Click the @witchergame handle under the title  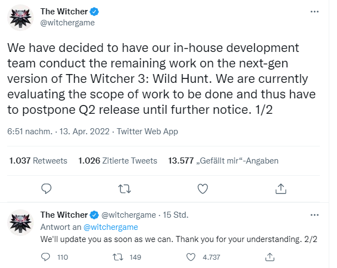(67, 23)
